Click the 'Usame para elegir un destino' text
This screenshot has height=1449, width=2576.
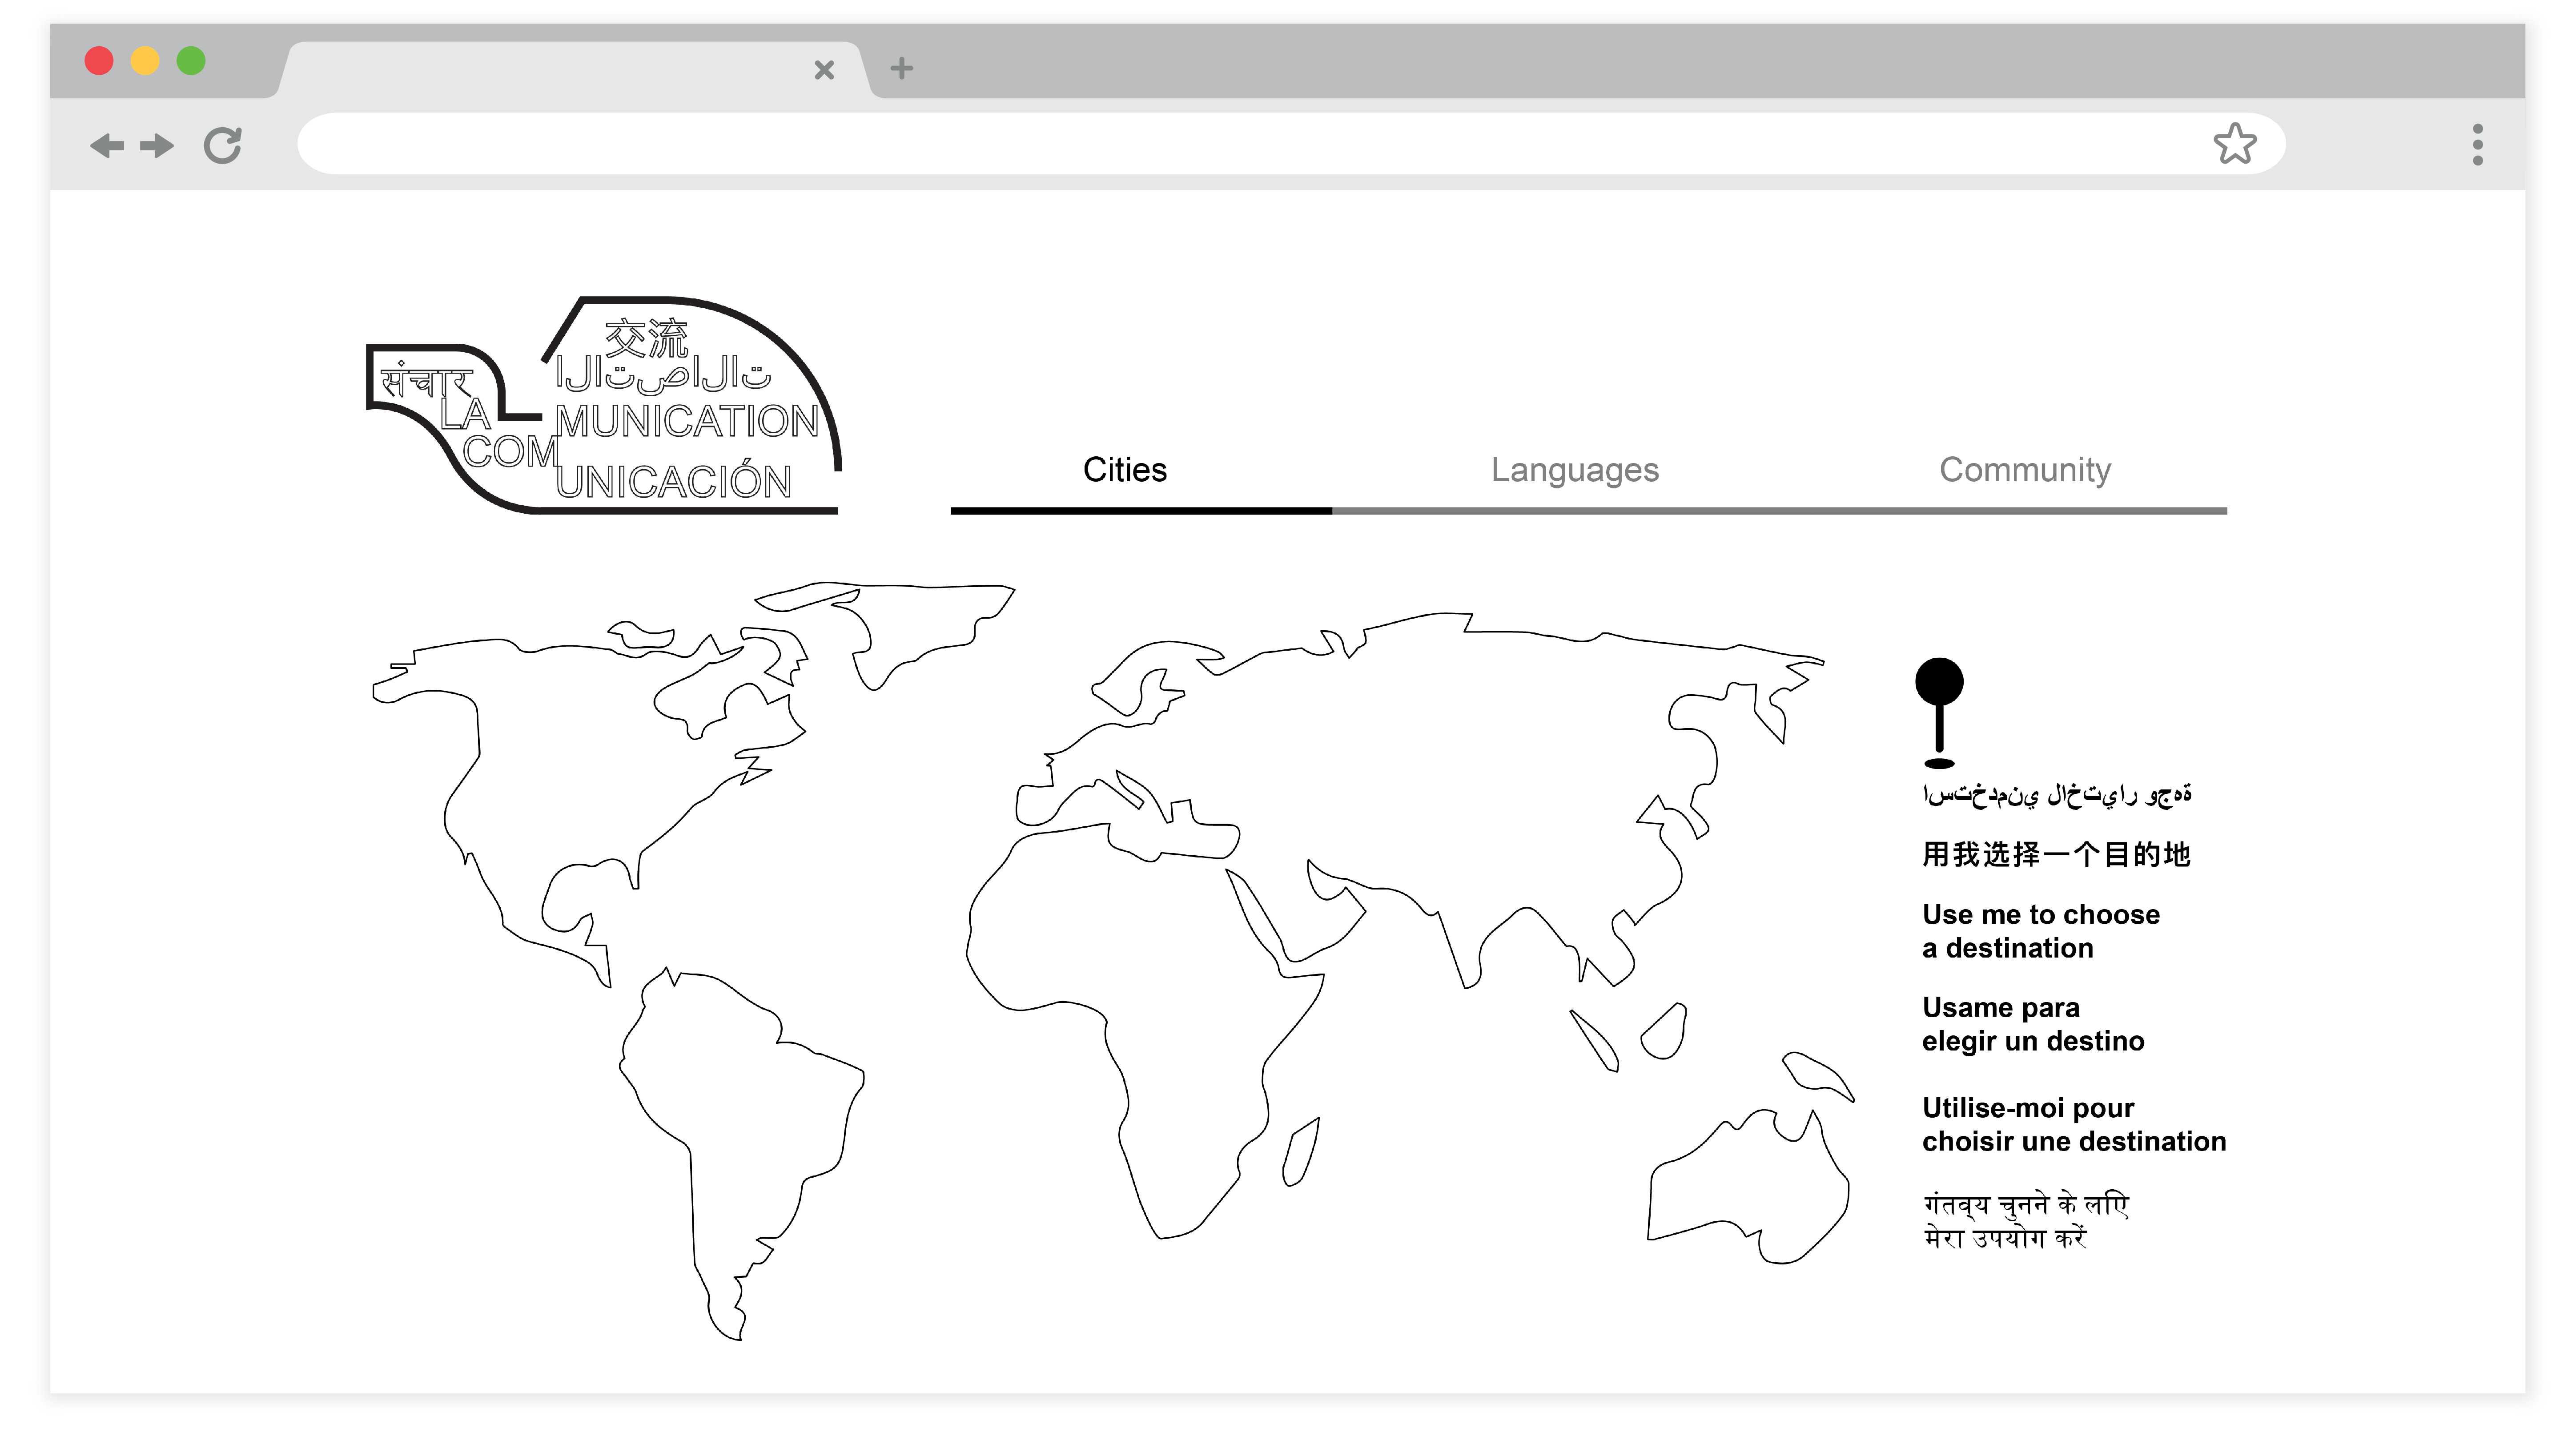tap(2032, 1024)
